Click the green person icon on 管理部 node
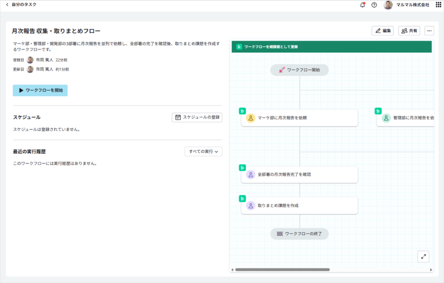This screenshot has height=283, width=444. click(x=386, y=118)
